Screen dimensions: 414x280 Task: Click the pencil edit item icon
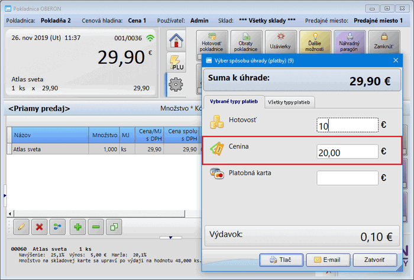click(21, 226)
